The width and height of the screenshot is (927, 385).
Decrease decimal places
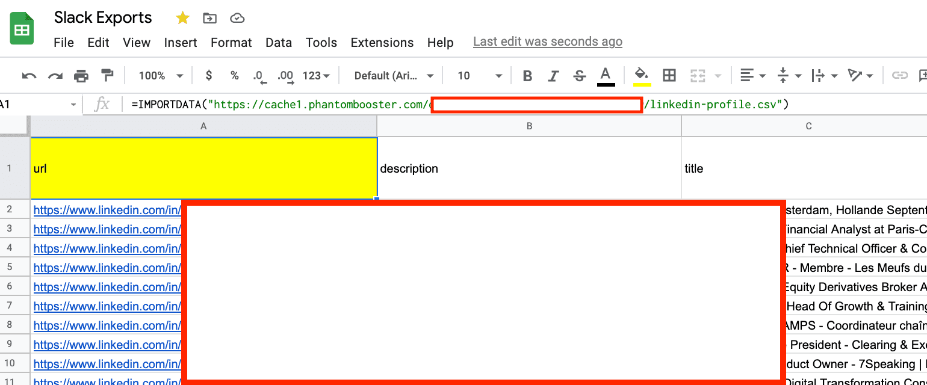(x=259, y=76)
